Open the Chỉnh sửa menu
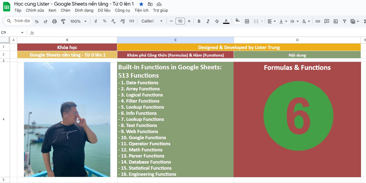This screenshot has height=183, width=366. 35,10
